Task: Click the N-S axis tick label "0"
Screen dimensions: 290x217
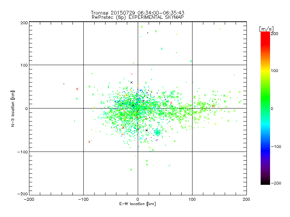Action: [26, 109]
